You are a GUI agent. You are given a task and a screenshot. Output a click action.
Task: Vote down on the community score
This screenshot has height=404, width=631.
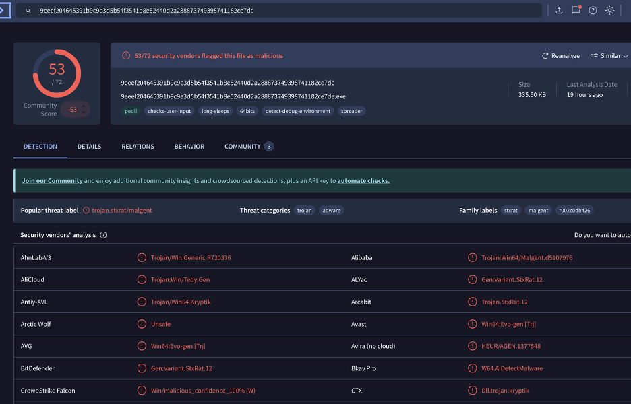[x=84, y=113]
